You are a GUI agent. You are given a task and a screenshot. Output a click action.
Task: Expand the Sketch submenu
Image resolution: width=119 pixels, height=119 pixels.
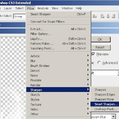(58, 95)
